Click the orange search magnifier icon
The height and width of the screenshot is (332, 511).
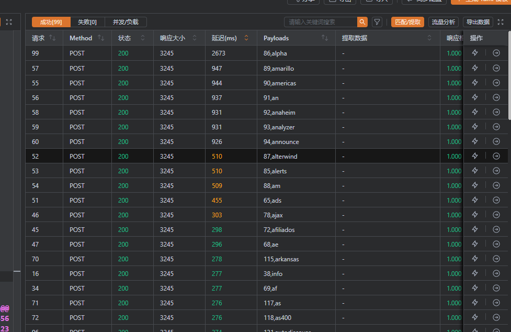(x=362, y=22)
